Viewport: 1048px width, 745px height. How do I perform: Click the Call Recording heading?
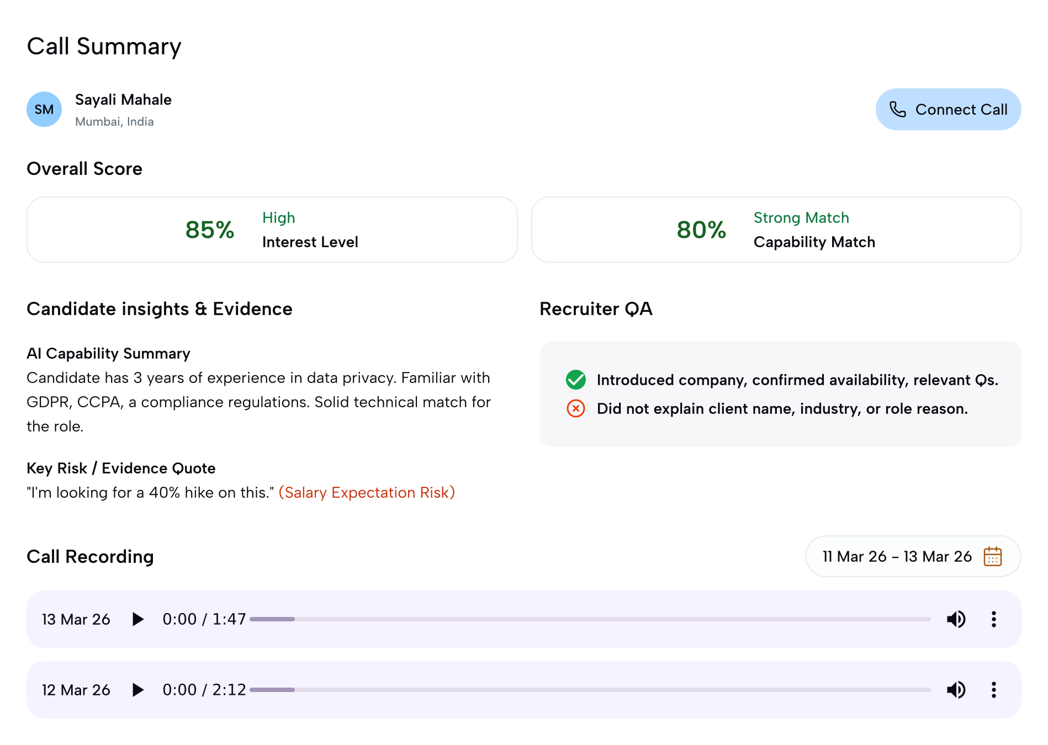pos(90,556)
